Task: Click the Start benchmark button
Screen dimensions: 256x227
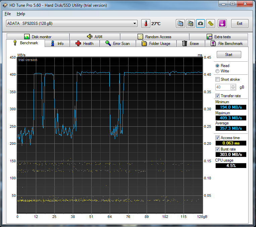Action: point(228,55)
